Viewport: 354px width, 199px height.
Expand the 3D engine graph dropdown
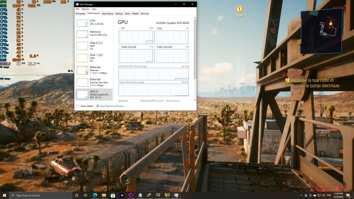click(123, 28)
